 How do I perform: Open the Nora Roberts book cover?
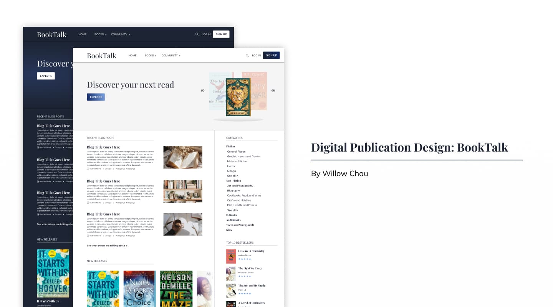(139, 289)
